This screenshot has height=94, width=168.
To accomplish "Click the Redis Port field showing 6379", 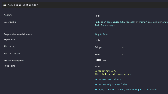I will (121, 67).
